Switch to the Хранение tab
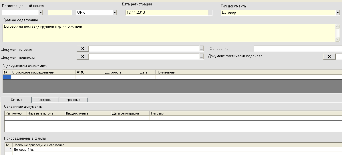 pos(73,99)
